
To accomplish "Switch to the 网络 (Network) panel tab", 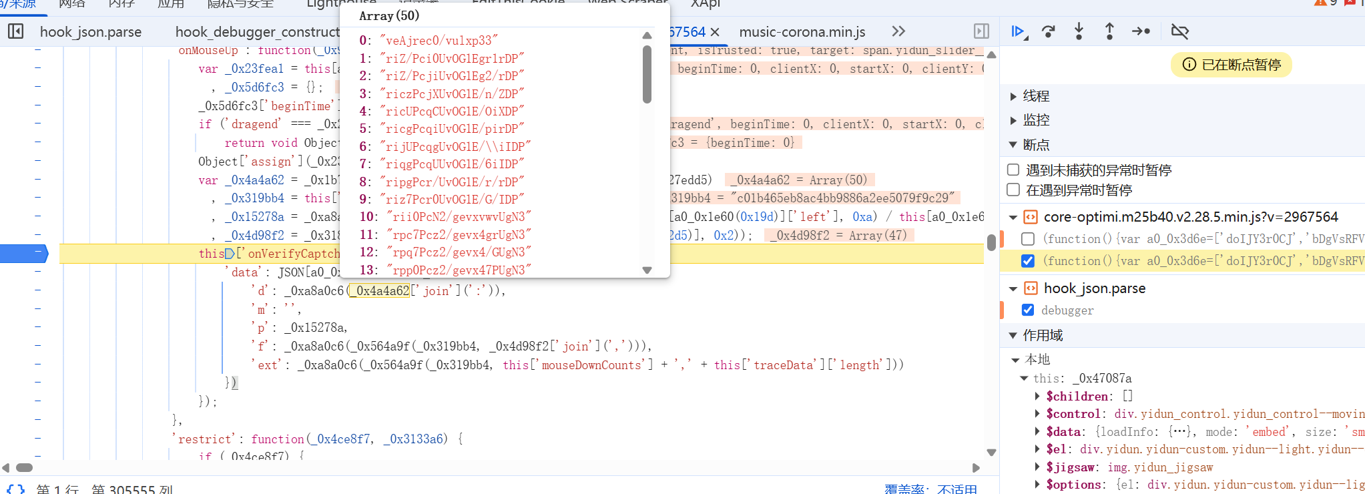I will 72,4.
